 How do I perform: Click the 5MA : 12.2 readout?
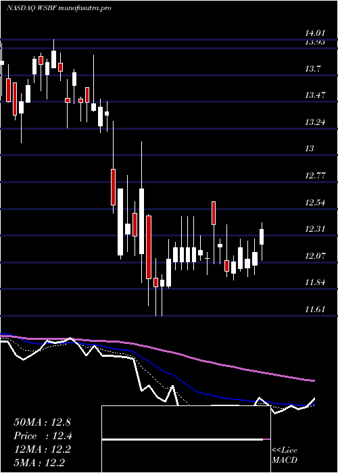[x=39, y=463]
